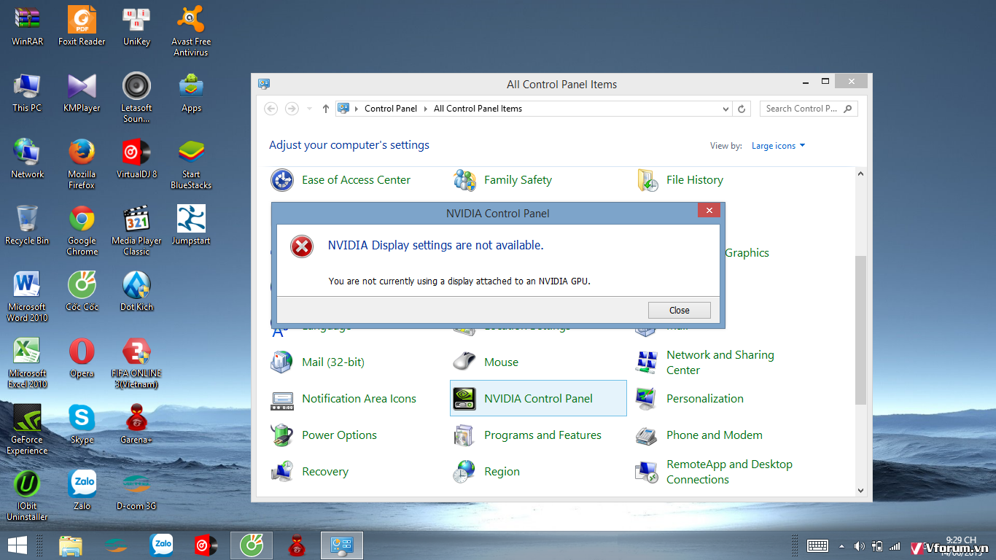This screenshot has height=560, width=996.
Task: Select FIFA ONLINE 3 desktop icon
Action: (136, 363)
